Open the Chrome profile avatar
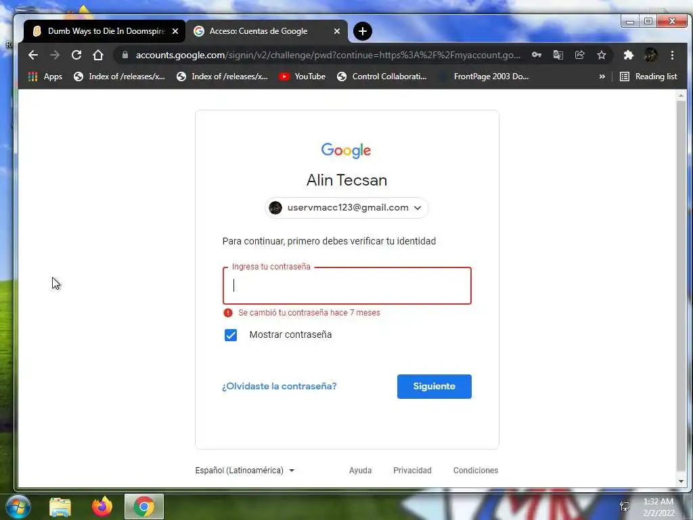Screen dimensions: 693x520 click(650, 55)
